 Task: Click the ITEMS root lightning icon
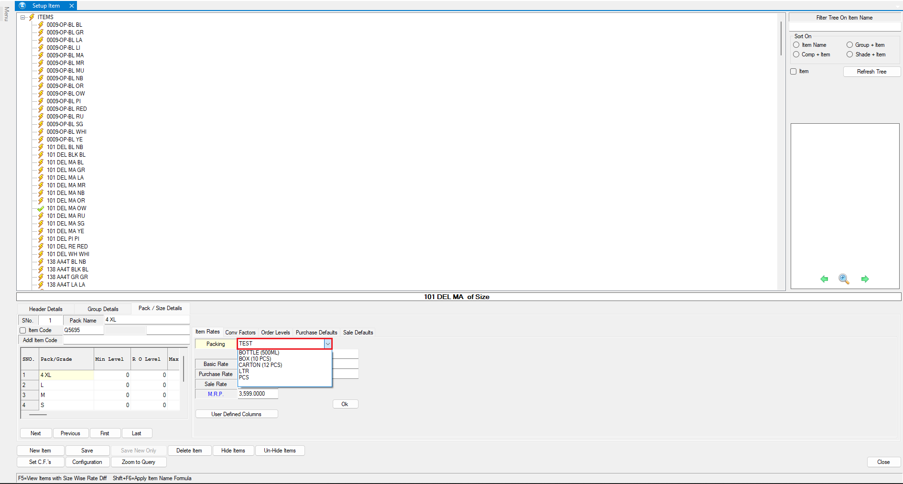point(32,17)
